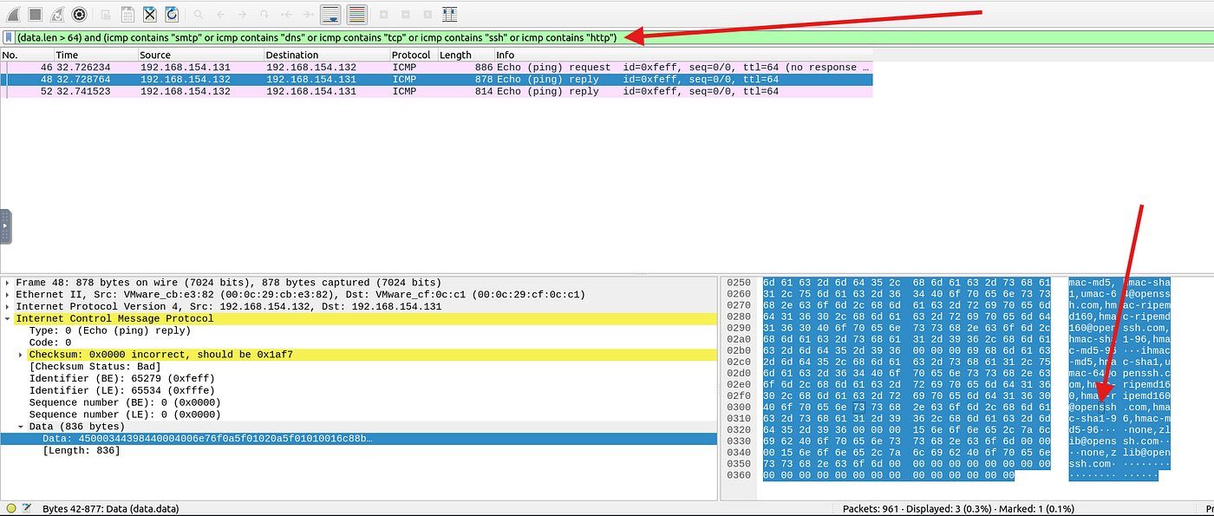Sort packets by Protocol column
Screen dimensions: 1214x516
[x=414, y=55]
